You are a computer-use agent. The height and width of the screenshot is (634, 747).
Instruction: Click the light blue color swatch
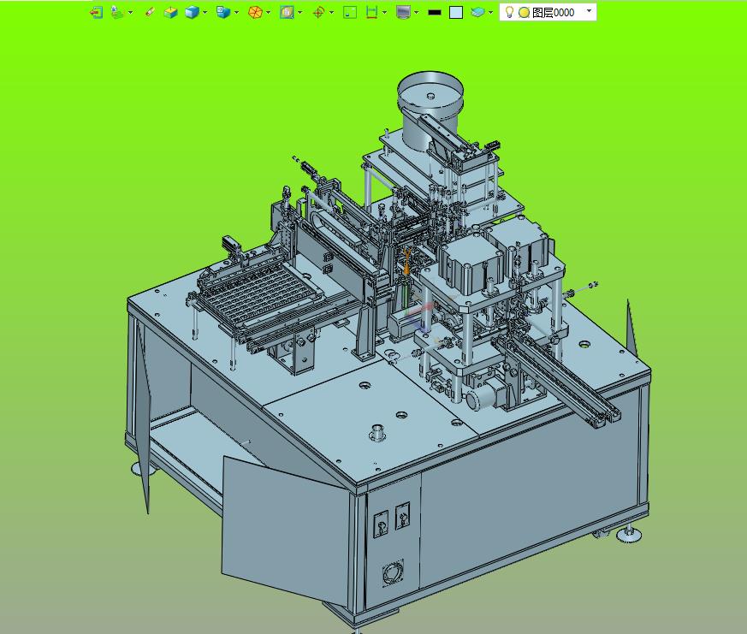coord(456,12)
